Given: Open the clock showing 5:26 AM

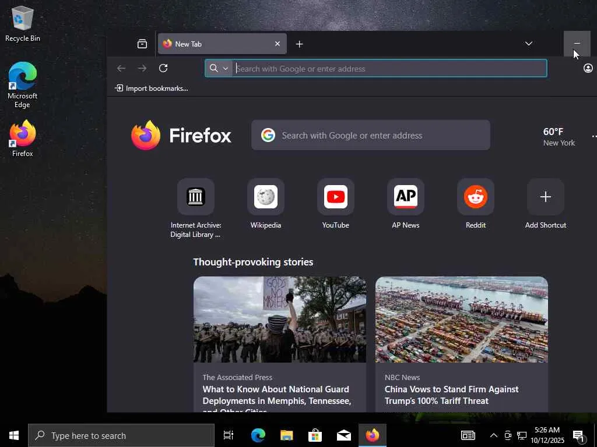Looking at the screenshot, I should (547, 435).
